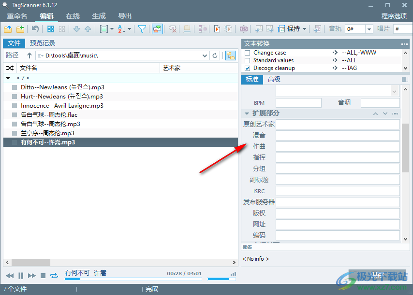Open the path dropdown for D:\tools\桌面\music
This screenshot has height=295, width=413.
(x=205, y=56)
